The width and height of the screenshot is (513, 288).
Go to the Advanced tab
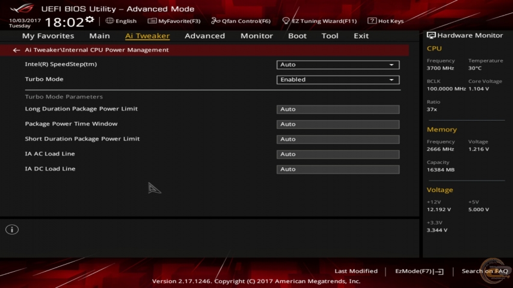click(205, 35)
